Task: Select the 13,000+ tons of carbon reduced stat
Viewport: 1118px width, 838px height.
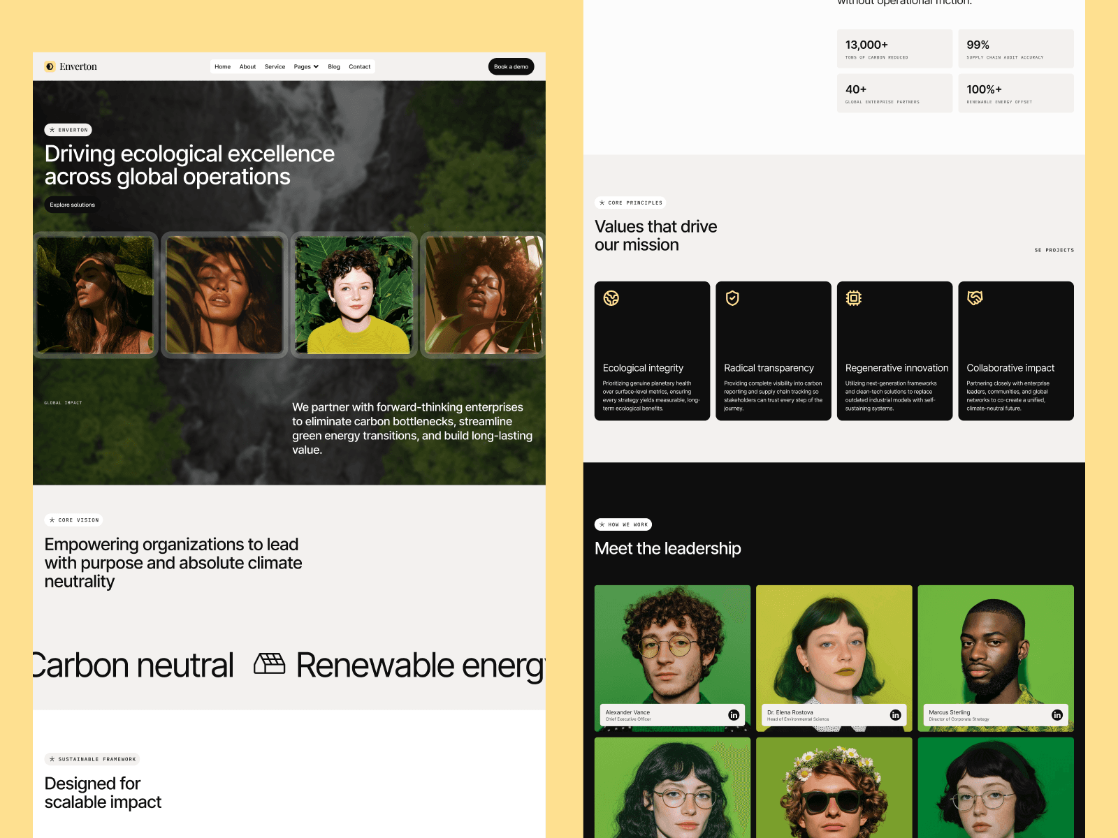Action: coord(894,49)
